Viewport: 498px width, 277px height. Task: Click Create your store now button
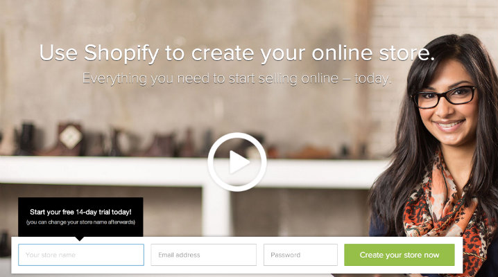pos(400,255)
